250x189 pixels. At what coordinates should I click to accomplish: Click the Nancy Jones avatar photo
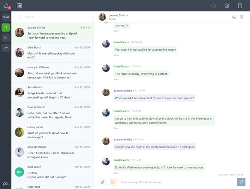pos(19,132)
